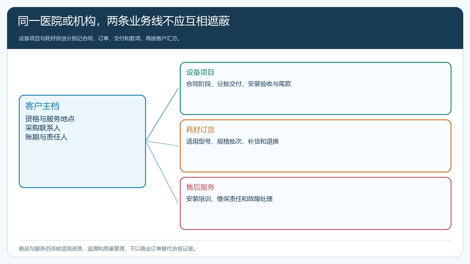The height and width of the screenshot is (264, 470).
Task: Select the text 安装培训、维保责任和故障处理
Action: pos(229,199)
